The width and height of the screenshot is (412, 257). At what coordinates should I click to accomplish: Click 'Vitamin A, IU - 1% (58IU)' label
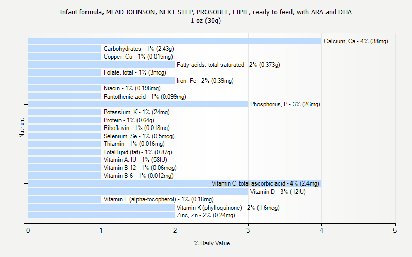(135, 160)
